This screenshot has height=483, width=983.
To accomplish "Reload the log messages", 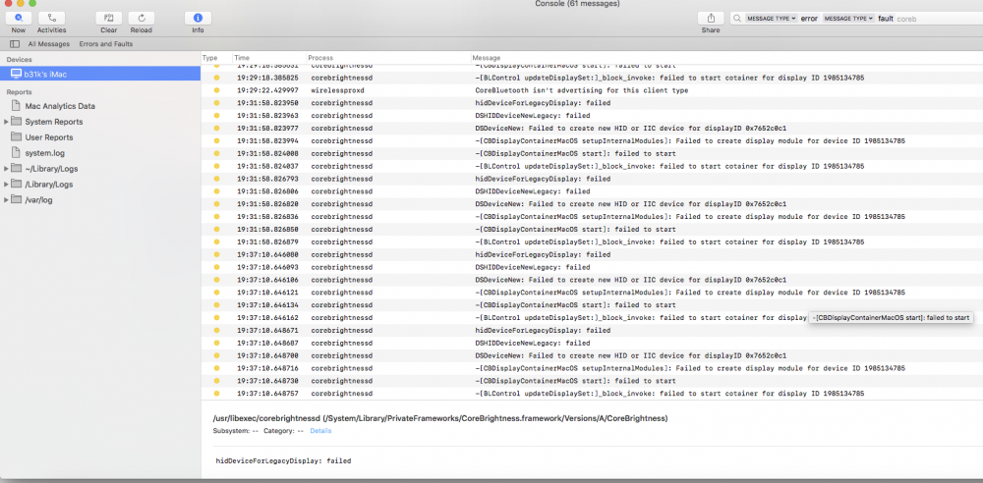I will click(x=141, y=19).
